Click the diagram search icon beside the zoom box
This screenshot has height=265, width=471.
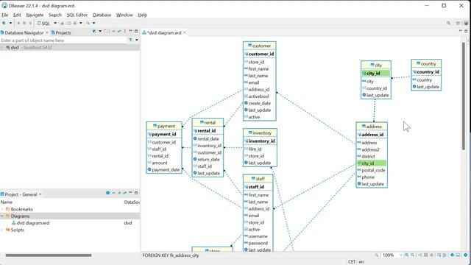(376, 255)
